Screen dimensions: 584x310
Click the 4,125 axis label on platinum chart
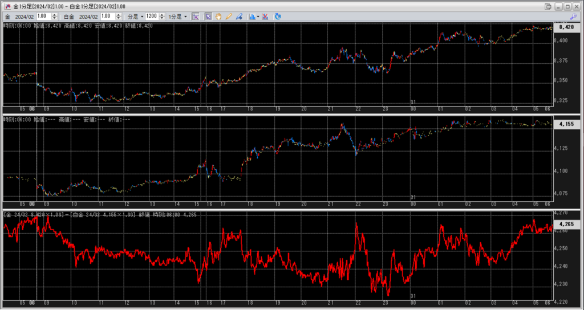[x=562, y=148]
